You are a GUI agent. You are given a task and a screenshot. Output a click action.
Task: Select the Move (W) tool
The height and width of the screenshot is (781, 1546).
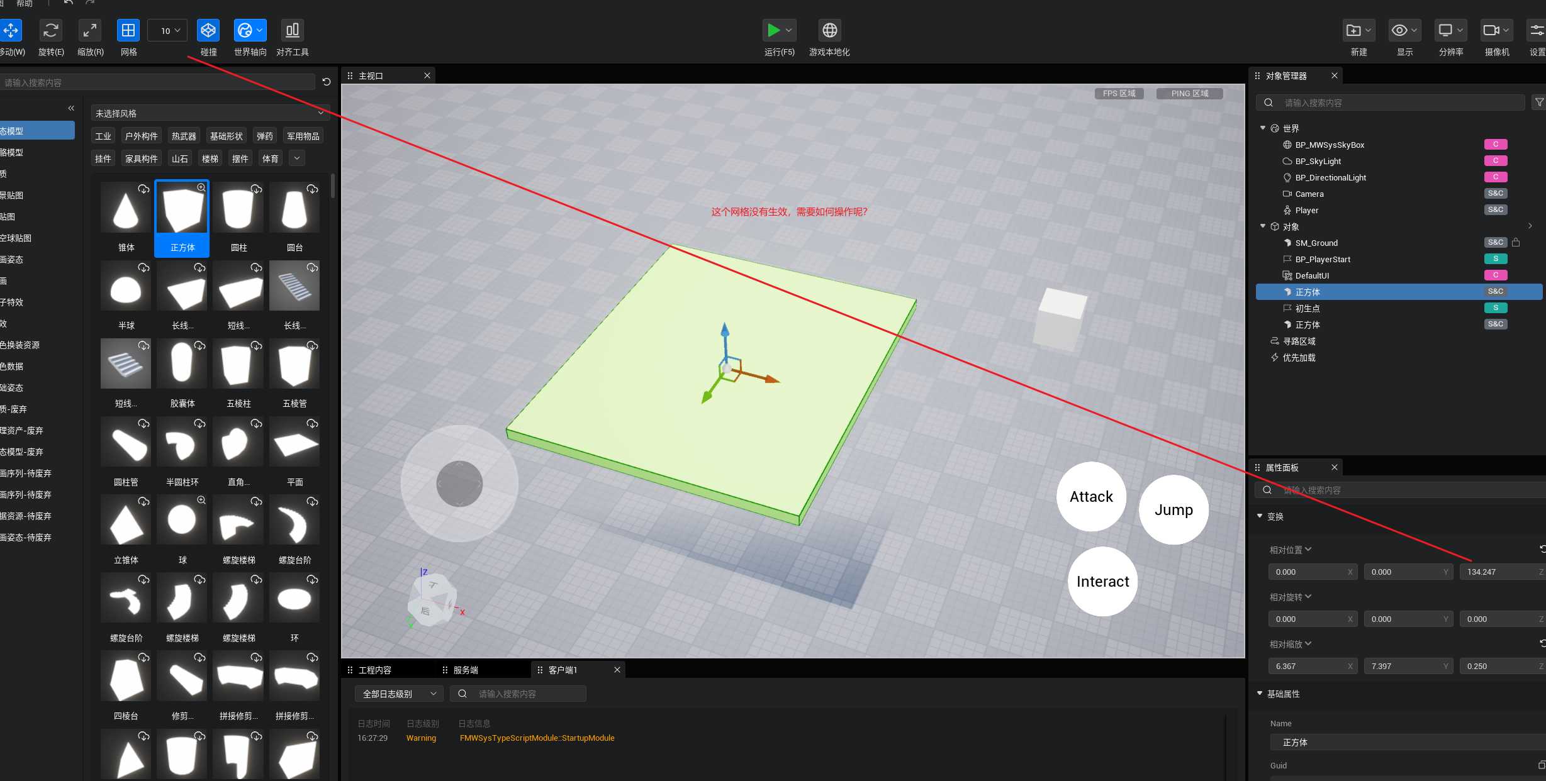[11, 30]
